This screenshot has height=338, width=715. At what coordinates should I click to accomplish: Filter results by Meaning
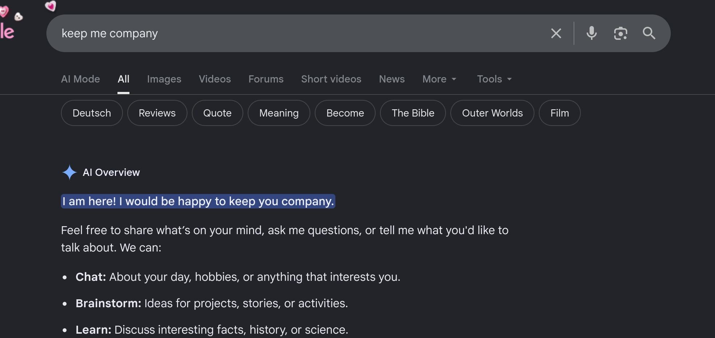point(279,113)
